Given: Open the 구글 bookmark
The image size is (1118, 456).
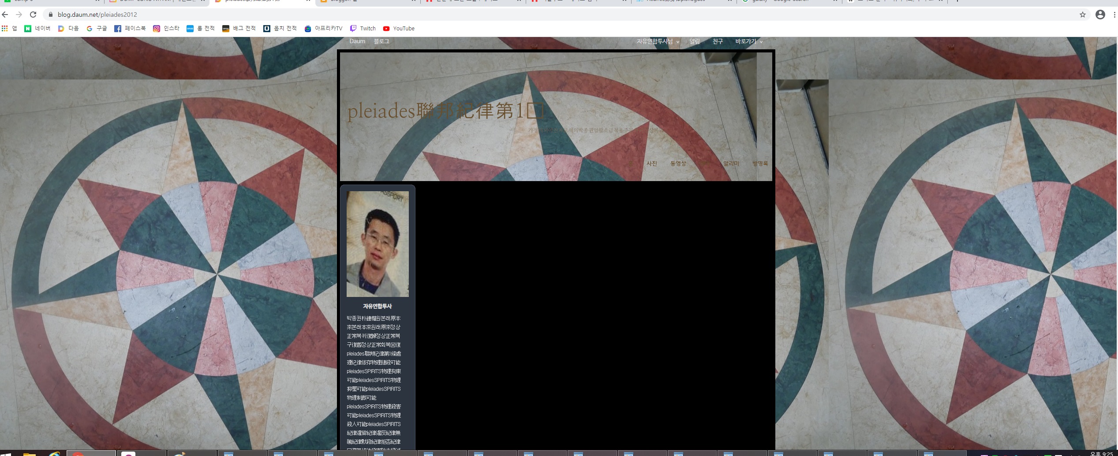Looking at the screenshot, I should 97,28.
